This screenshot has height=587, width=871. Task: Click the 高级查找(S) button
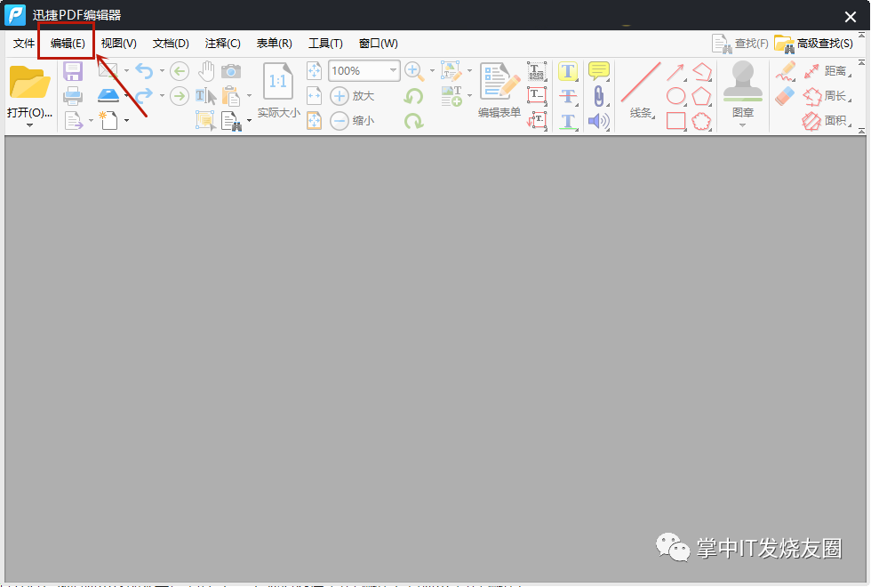point(814,44)
